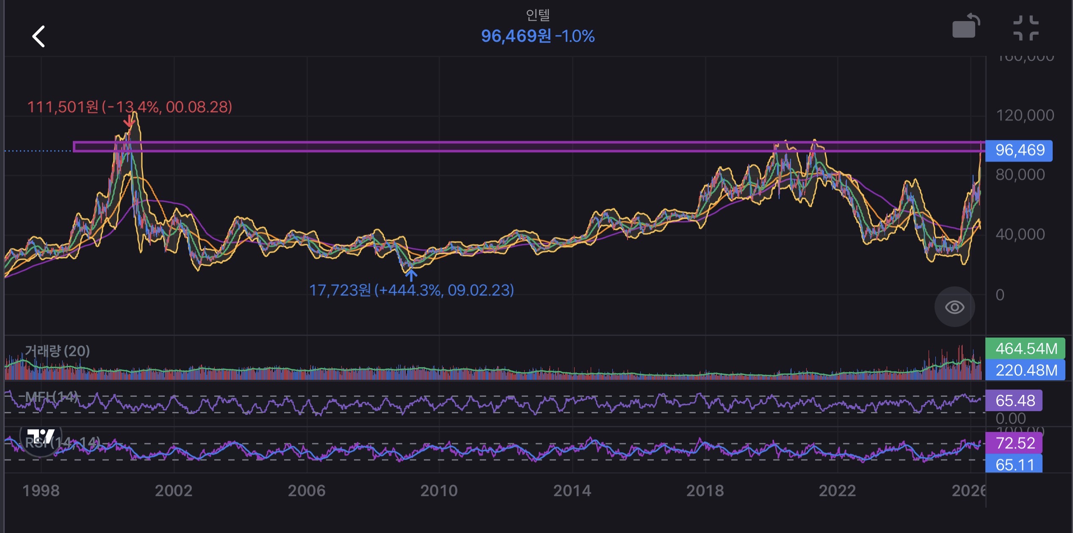Tap the 40,000 price axis label
This screenshot has height=533, width=1073.
coord(1020,234)
